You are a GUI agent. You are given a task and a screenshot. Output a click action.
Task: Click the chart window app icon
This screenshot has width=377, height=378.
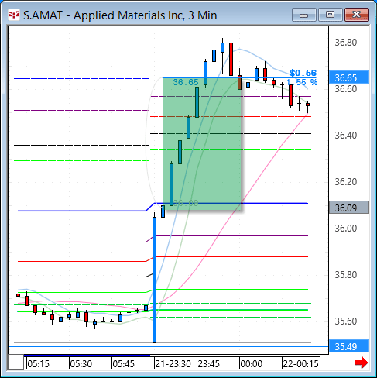(x=13, y=15)
